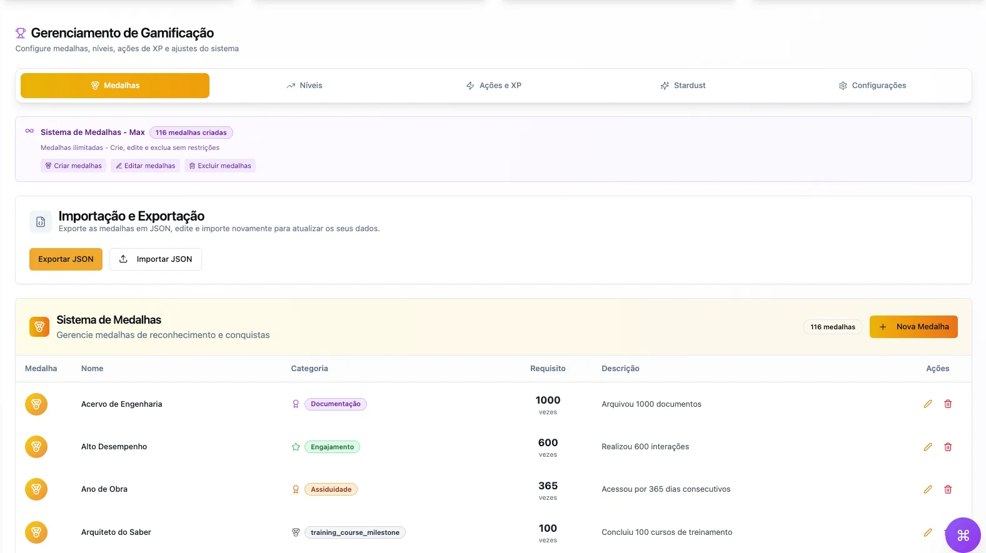The height and width of the screenshot is (553, 986).
Task: Edit the Arquiteto do Saber medal
Action: click(928, 532)
